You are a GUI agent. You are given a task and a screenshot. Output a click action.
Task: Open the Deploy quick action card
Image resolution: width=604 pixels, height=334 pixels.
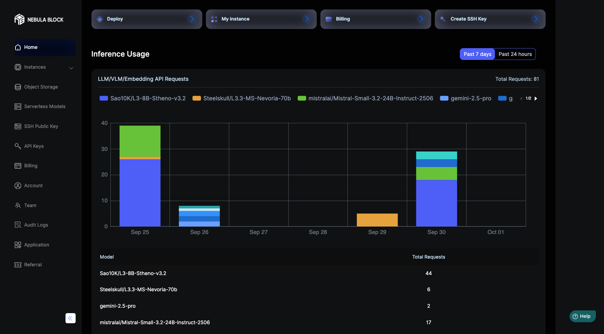(x=147, y=19)
